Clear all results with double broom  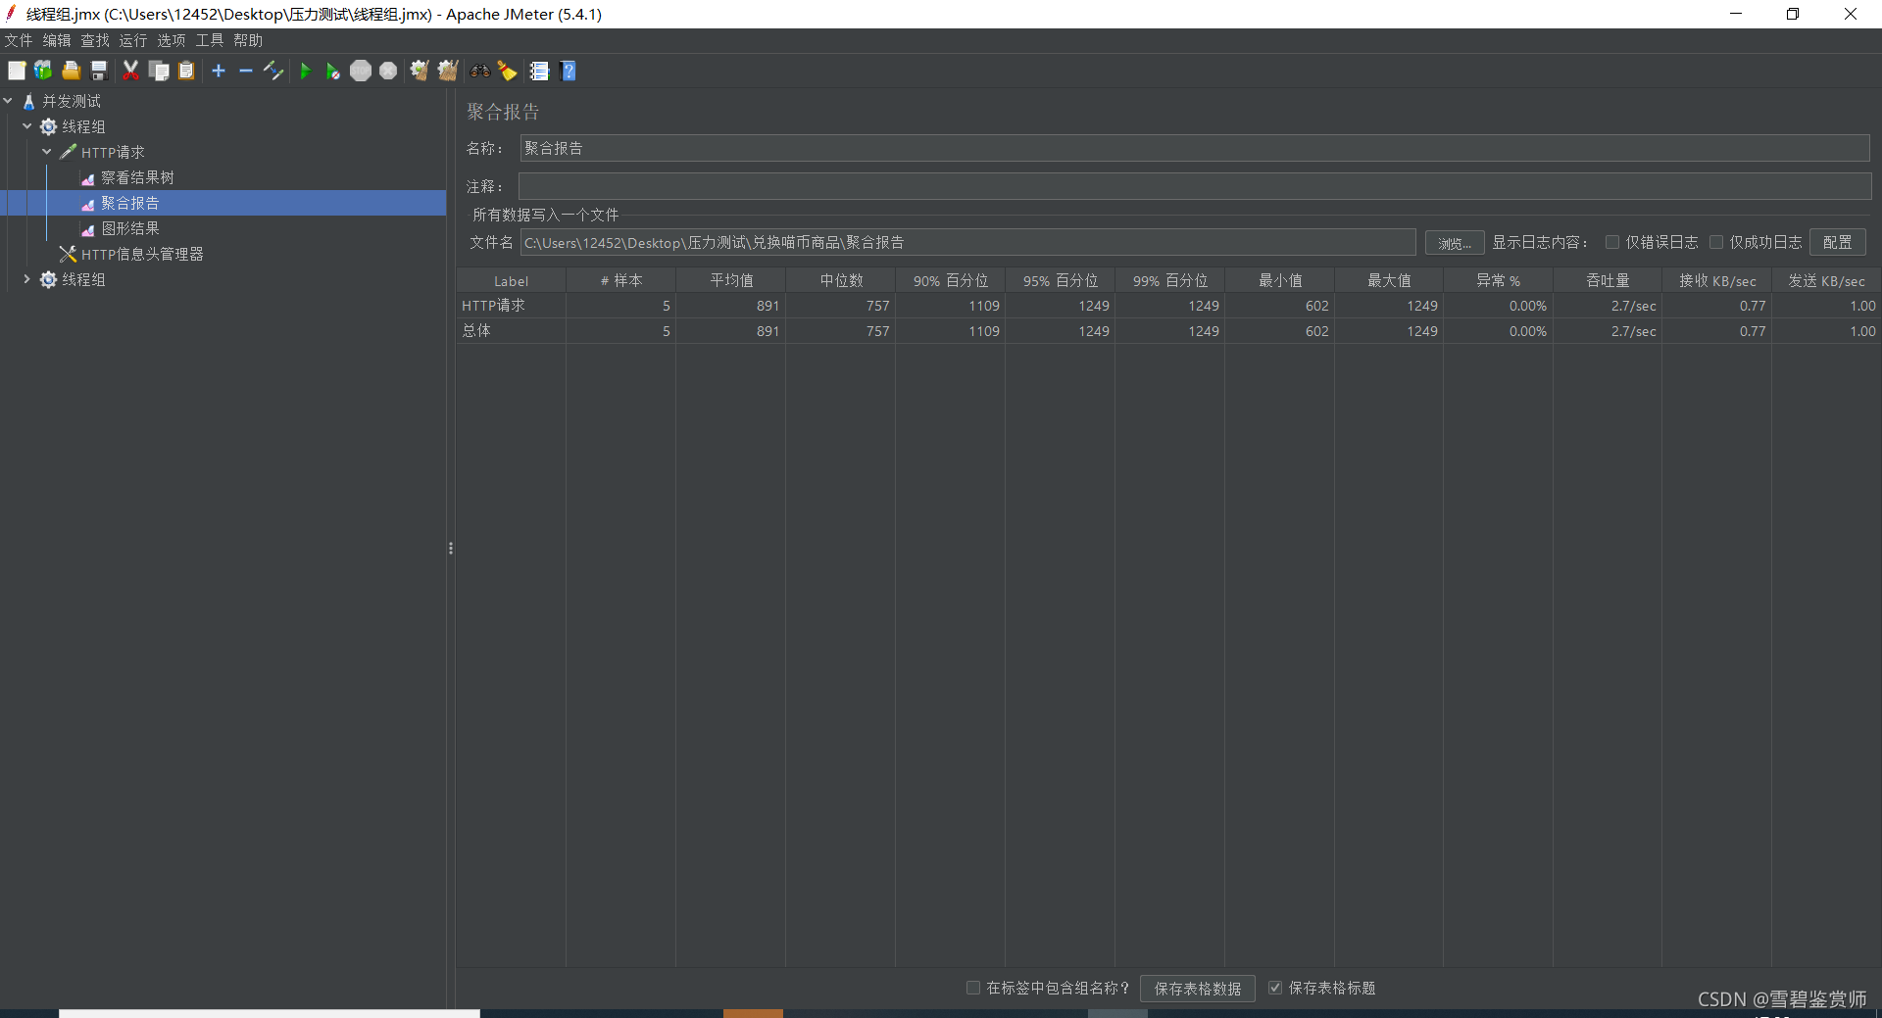448,71
